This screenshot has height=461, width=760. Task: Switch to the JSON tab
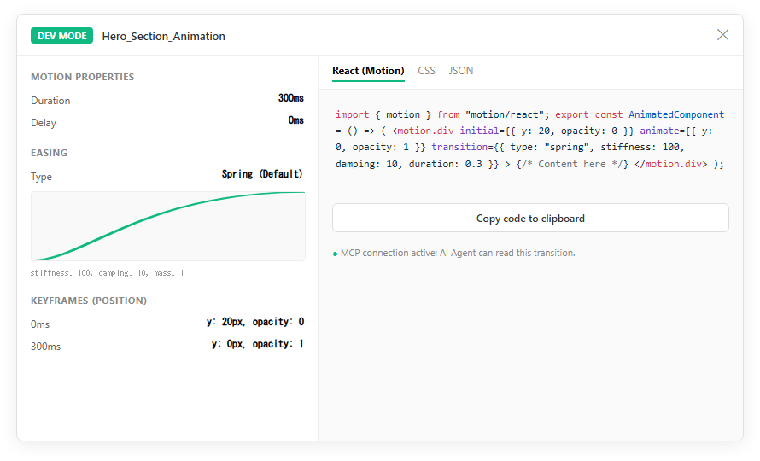(461, 71)
